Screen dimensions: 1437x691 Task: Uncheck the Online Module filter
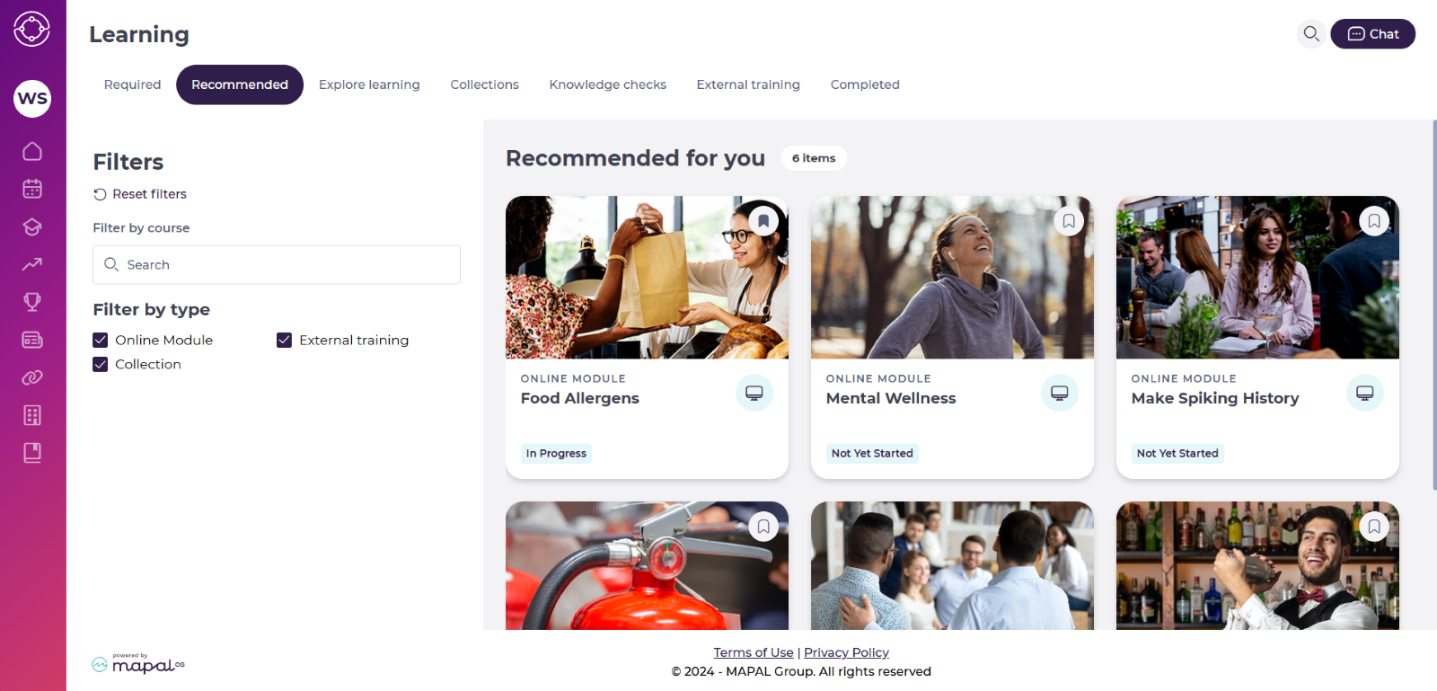pos(101,340)
